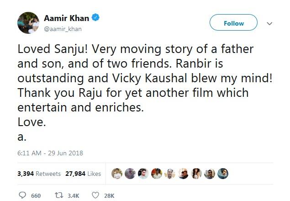
Task: Click the blue verified badge
Action: click(x=96, y=18)
